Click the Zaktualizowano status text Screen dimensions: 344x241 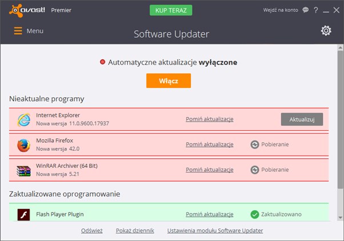(281, 214)
